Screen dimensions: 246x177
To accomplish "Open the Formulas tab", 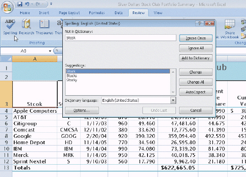I will 97,13.
